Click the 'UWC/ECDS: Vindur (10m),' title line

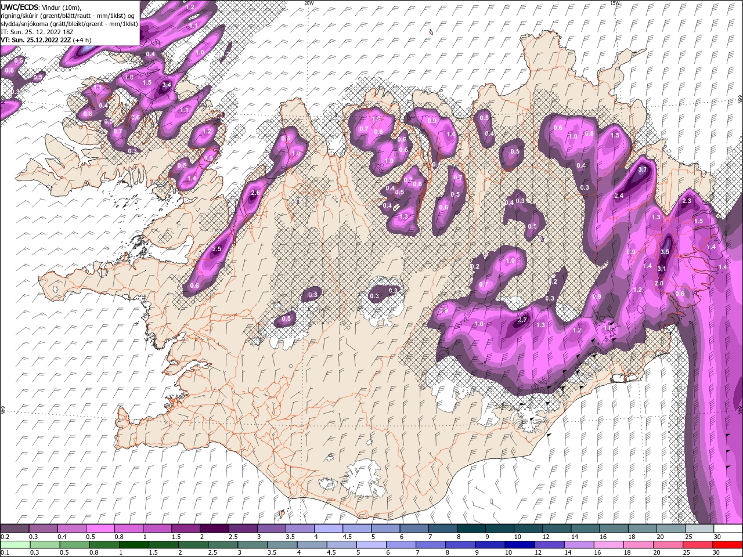41,7
